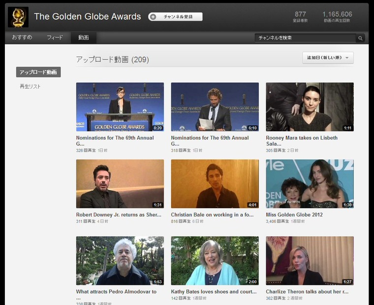Click the アップロード動画 (209) heading
The width and height of the screenshot is (374, 305).
point(112,60)
